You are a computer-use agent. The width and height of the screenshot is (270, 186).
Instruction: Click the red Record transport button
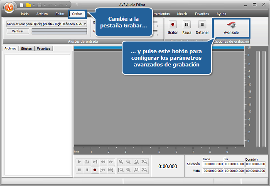pos(95,170)
